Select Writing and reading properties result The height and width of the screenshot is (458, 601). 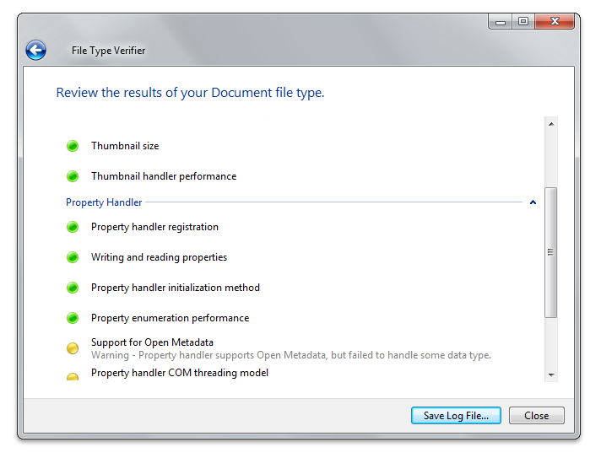pyautogui.click(x=159, y=257)
